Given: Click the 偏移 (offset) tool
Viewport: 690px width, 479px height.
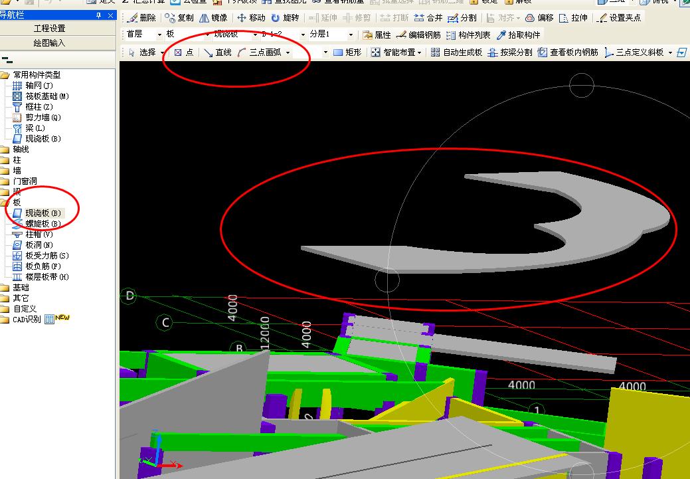Looking at the screenshot, I should [539, 18].
